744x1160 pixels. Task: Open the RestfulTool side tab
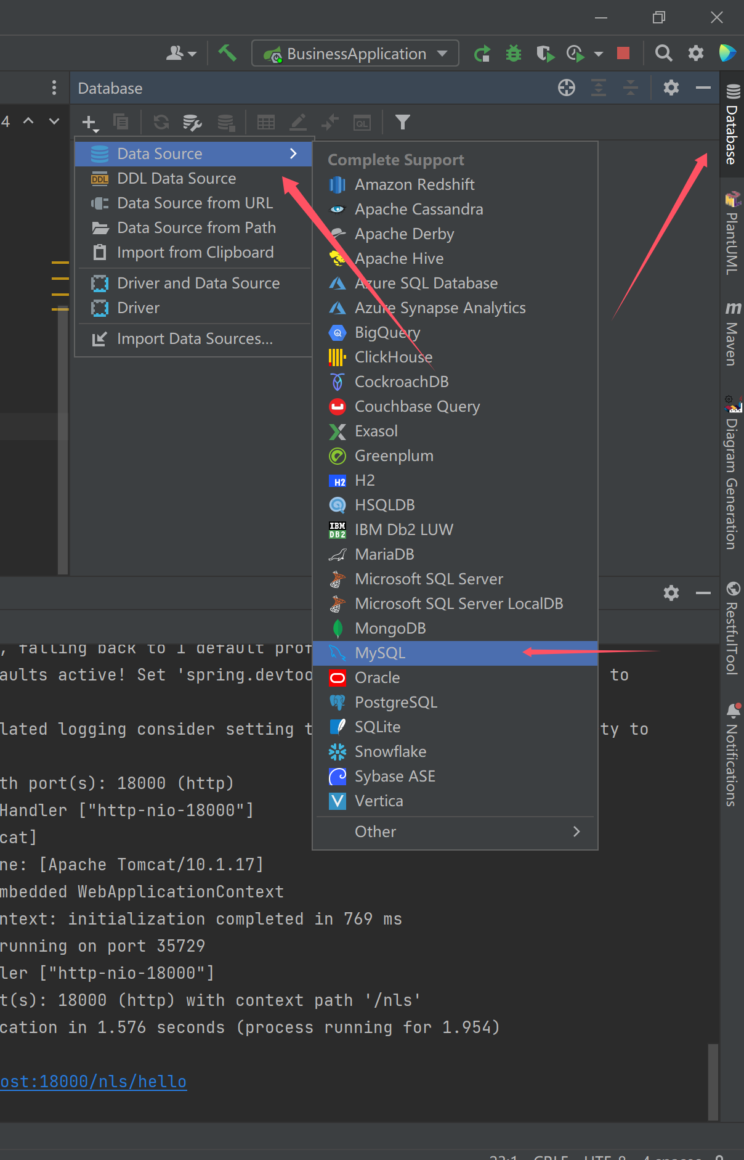tap(732, 628)
